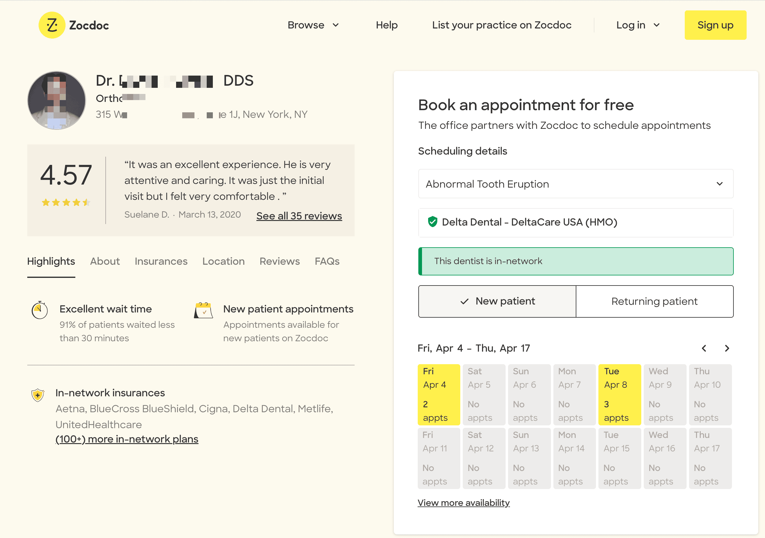Viewport: 765px width, 538px height.
Task: Click the In-network insurances shield icon
Action: [x=38, y=395]
